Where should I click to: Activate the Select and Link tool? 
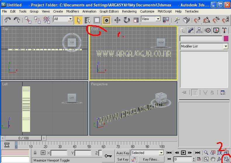coord(28,20)
